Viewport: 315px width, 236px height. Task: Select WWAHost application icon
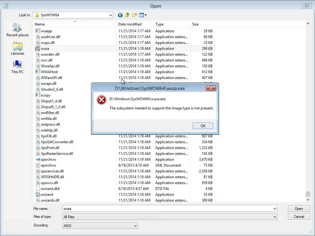click(38, 72)
